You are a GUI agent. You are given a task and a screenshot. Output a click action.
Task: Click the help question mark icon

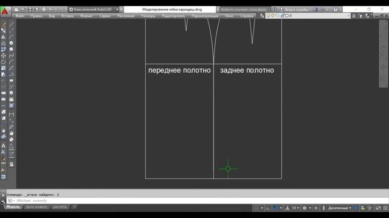pos(336,10)
